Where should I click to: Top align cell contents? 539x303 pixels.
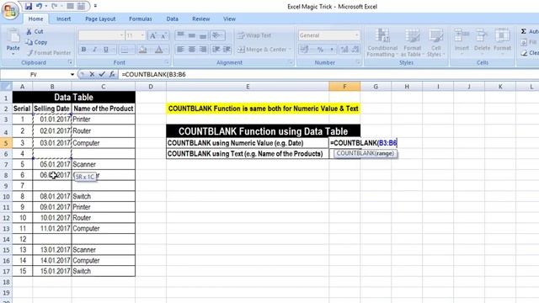point(181,35)
